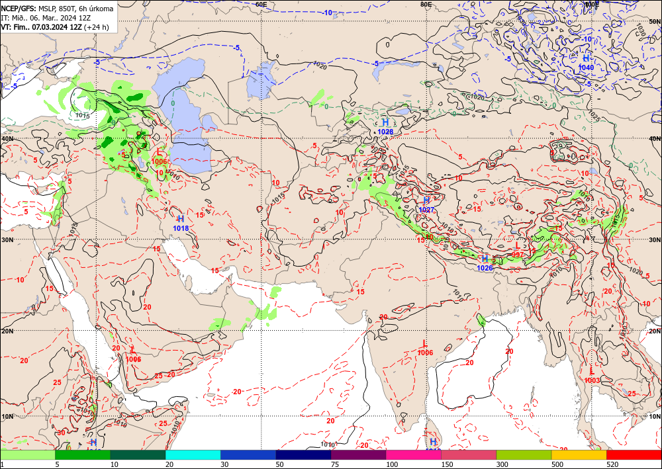Pick the purple 75–100 legend swatch
662x469 pixels.
click(358, 454)
